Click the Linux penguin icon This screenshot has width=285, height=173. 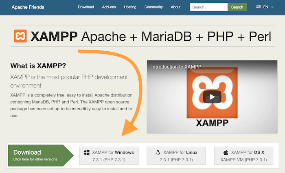158,153
